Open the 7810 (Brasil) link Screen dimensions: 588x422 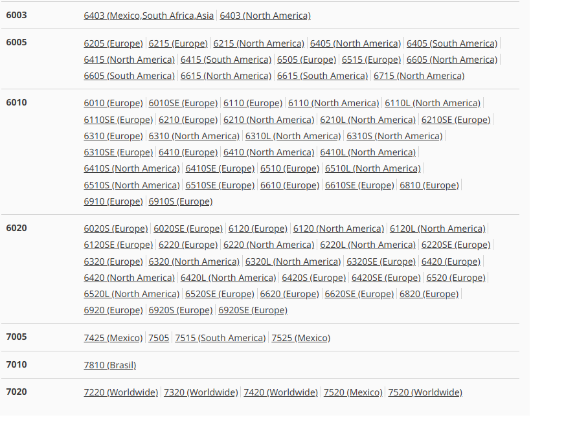110,365
